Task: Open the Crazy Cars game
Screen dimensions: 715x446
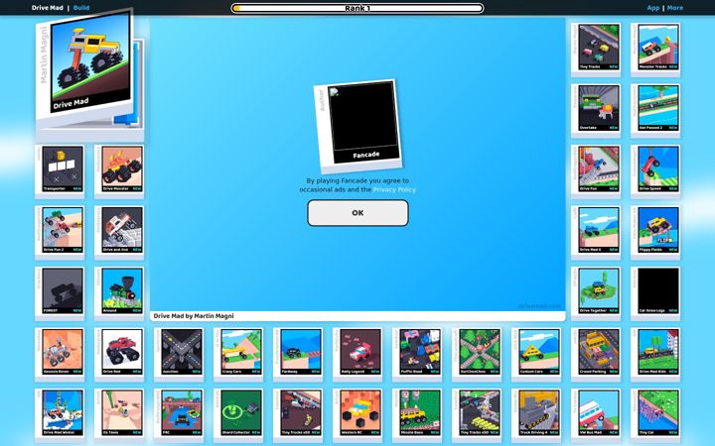Action: (238, 354)
